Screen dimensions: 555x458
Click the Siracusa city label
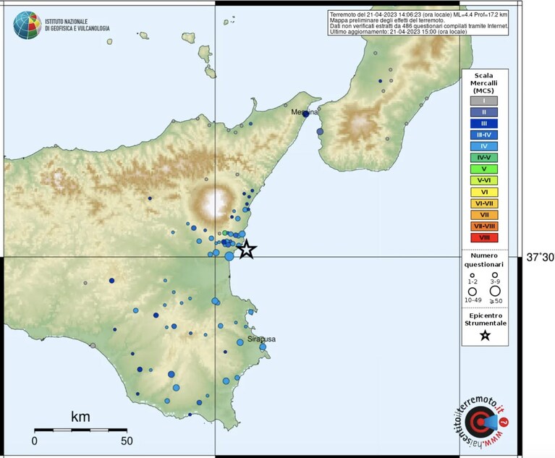tap(261, 339)
